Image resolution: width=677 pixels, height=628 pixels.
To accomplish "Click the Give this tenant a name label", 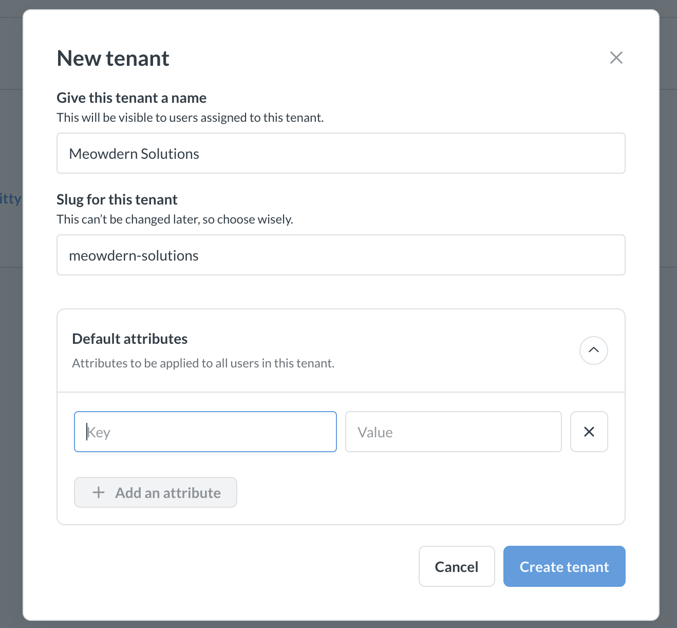I will 131,97.
